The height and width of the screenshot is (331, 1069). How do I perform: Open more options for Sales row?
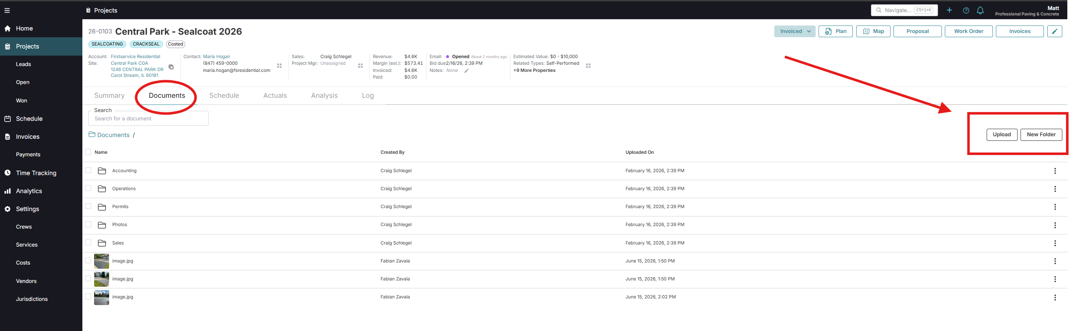[1055, 243]
